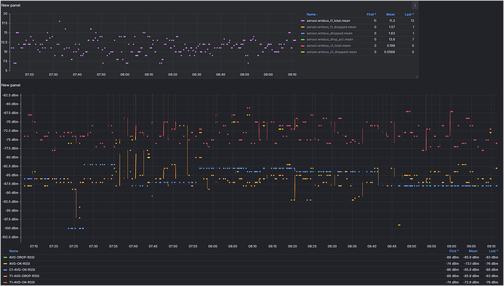
Task: Click the 09:10 label on RSSI chart axis
Action: 491,246
